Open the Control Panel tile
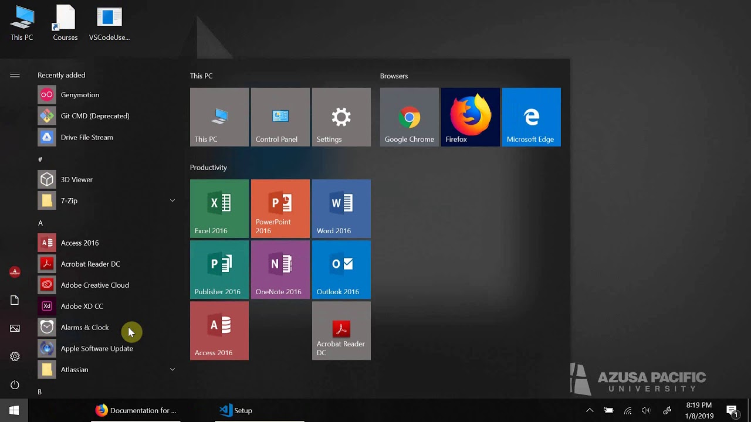Viewport: 751px width, 422px height. (x=280, y=117)
